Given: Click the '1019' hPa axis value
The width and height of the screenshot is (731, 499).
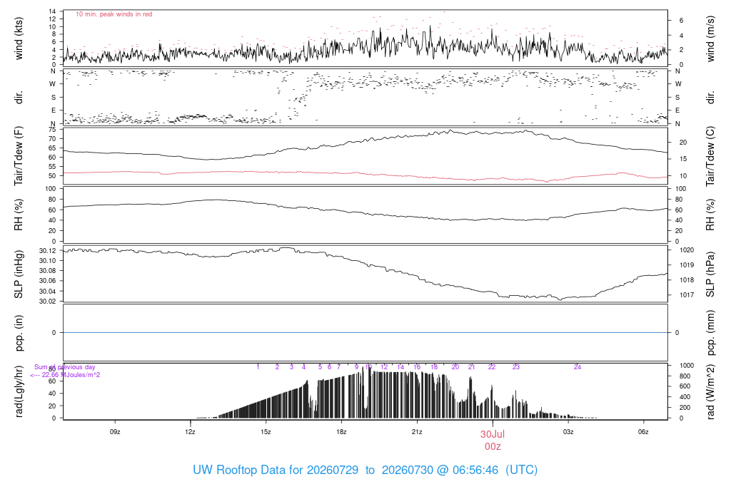Looking at the screenshot, I should click(x=687, y=265).
